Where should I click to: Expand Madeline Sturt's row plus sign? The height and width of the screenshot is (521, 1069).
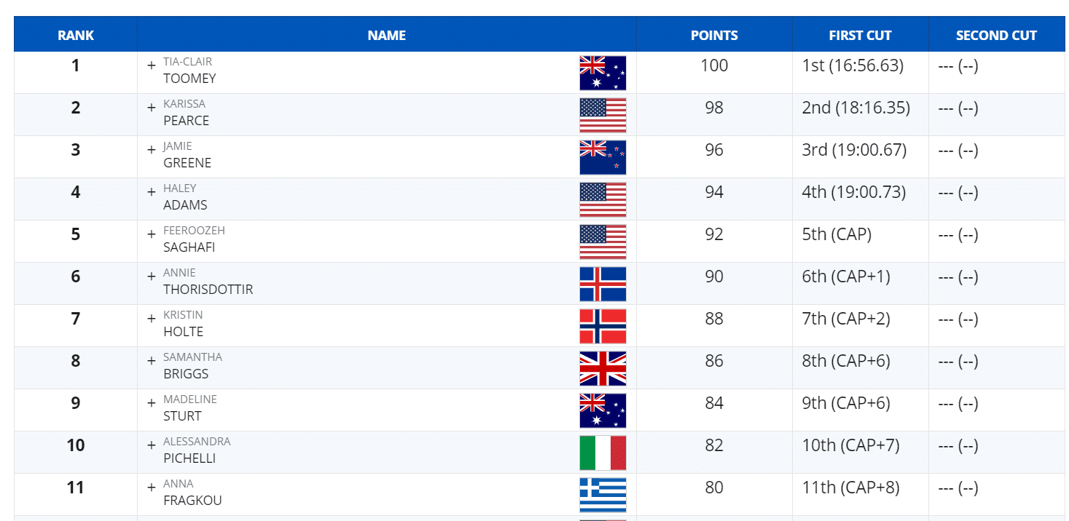click(152, 403)
